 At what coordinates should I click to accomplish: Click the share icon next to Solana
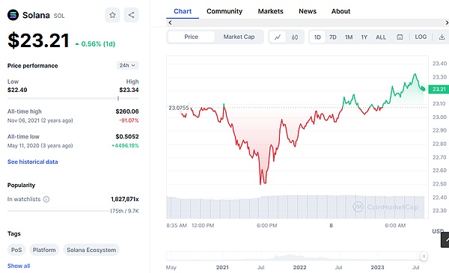tap(131, 15)
